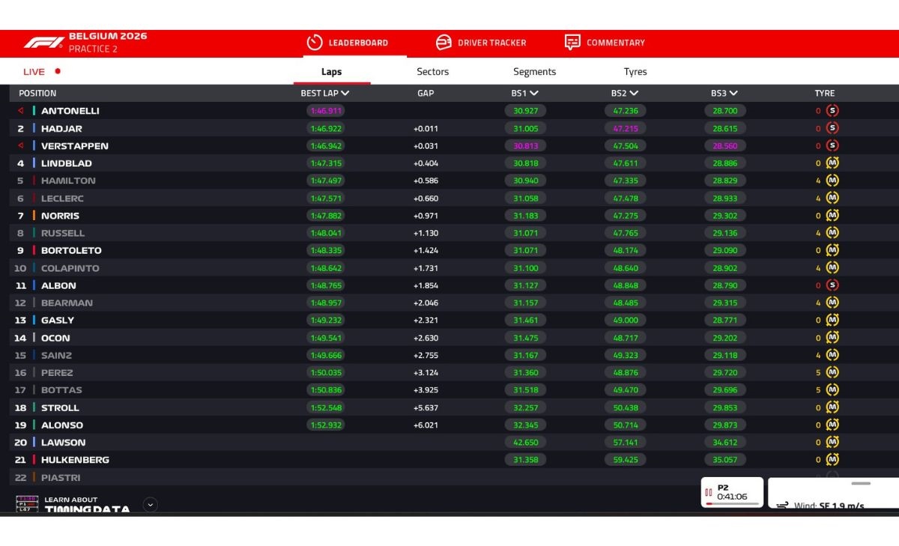Click the P2 session progress bar
Screen dimensions: 899x546
click(732, 504)
